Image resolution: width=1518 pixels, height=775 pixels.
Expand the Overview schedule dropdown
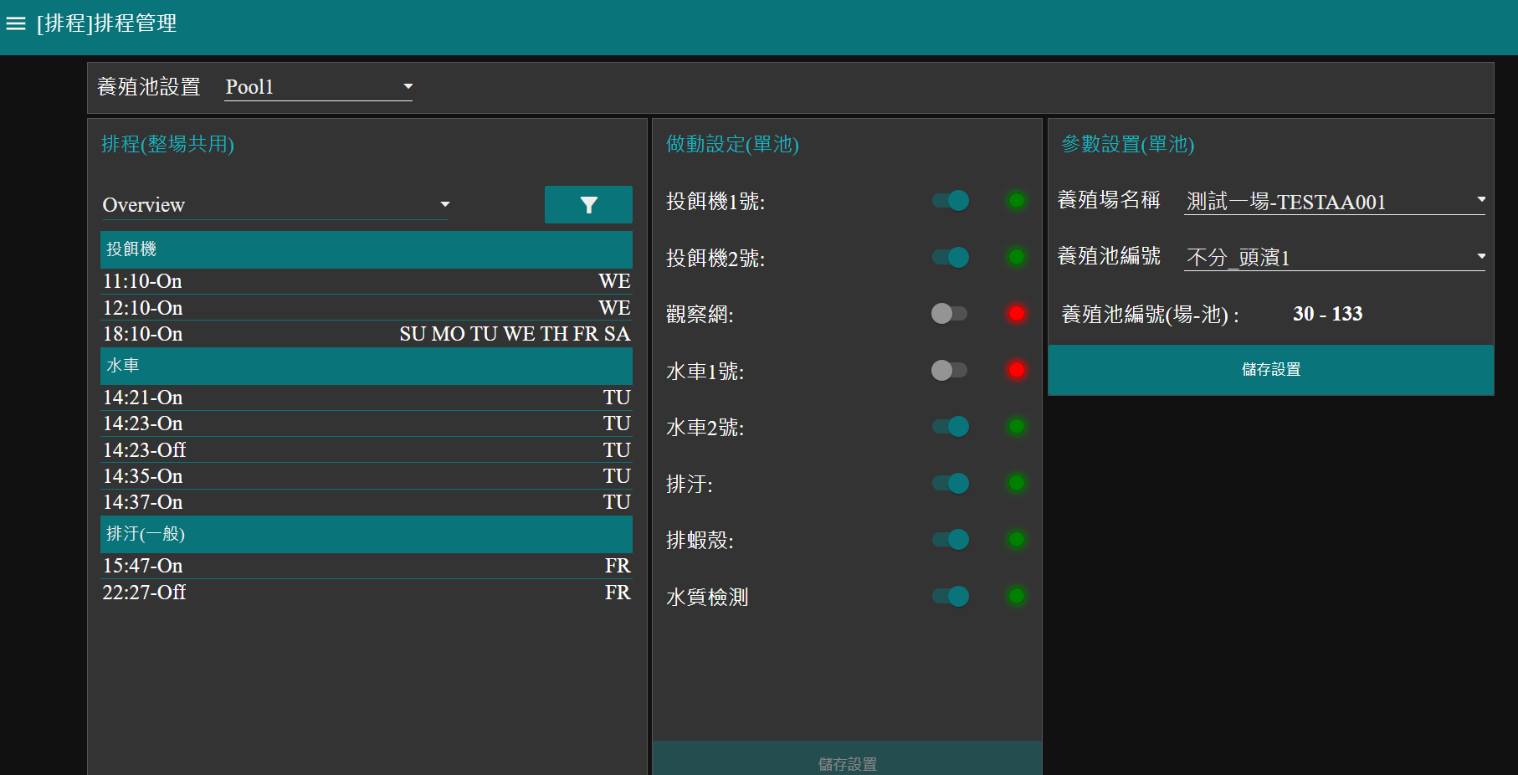point(275,205)
